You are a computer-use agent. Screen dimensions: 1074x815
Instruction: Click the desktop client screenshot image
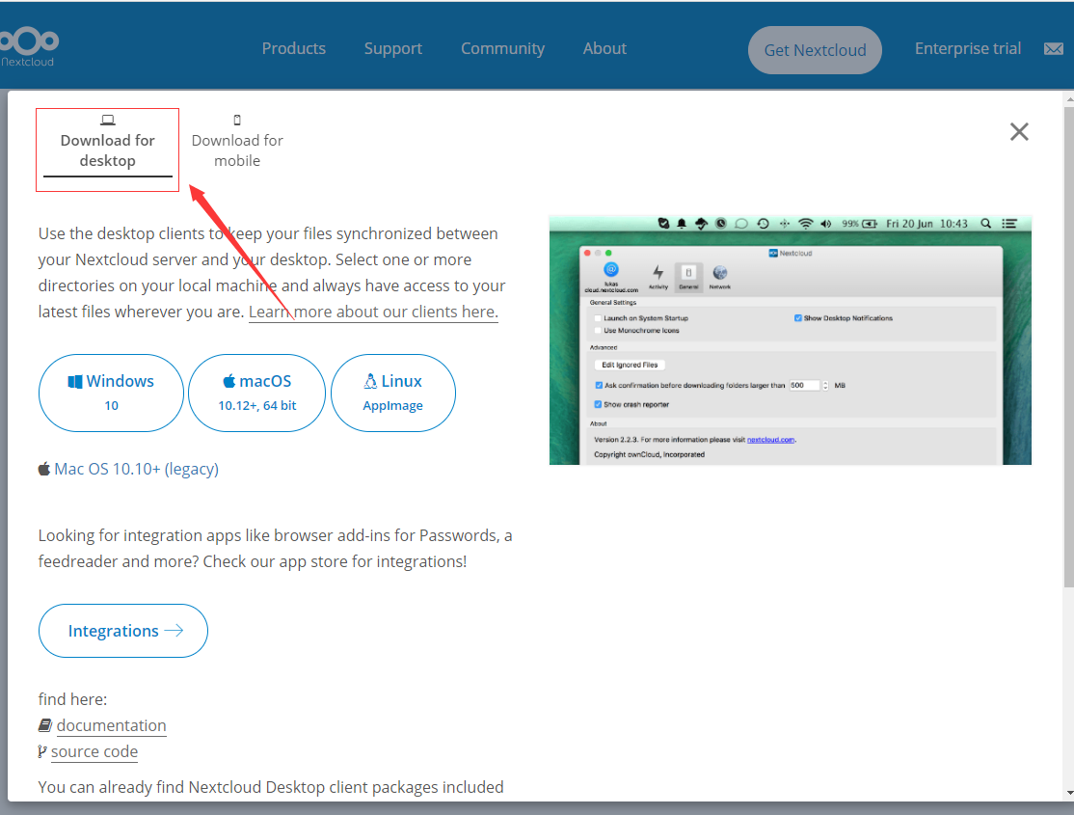click(x=791, y=340)
